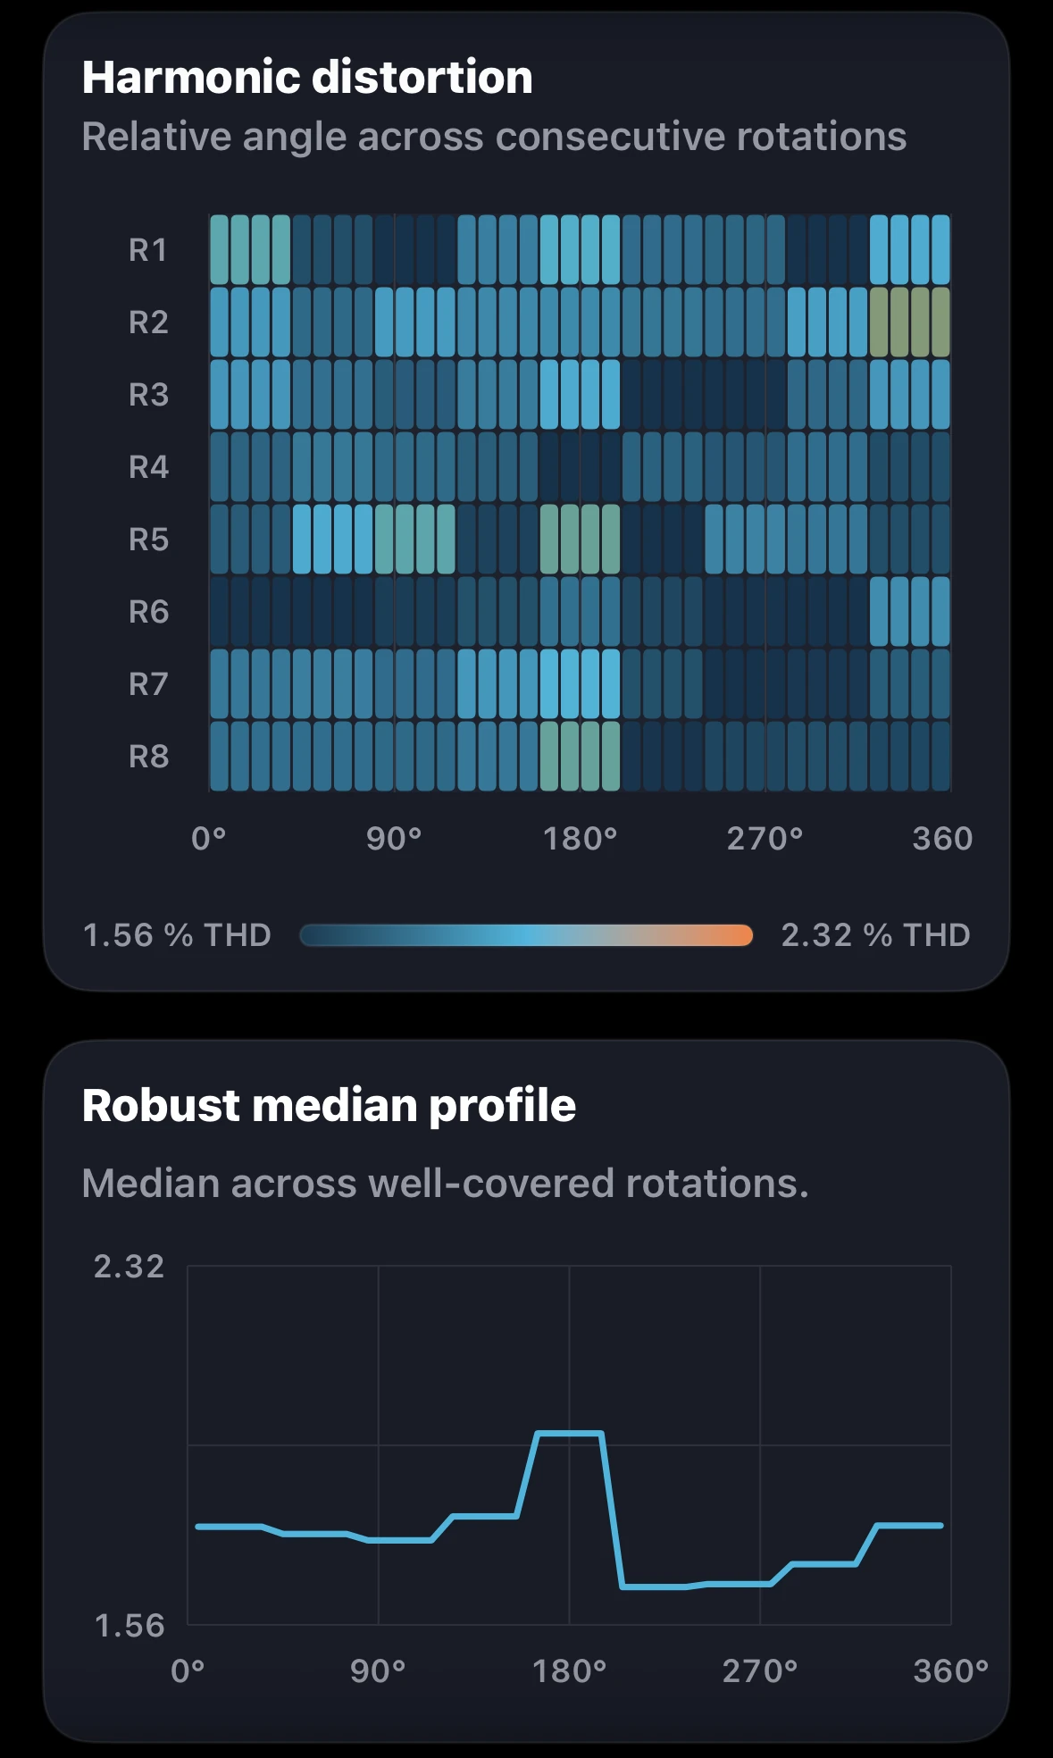Tap Median across well-covered rotations text

pyautogui.click(x=445, y=1184)
